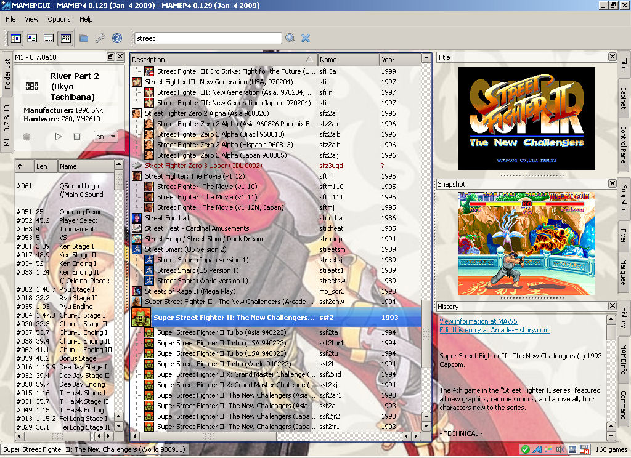Viewport: 631px width, 458px height.
Task: Click the picture snapshot icon in the status bar
Action: [572, 449]
